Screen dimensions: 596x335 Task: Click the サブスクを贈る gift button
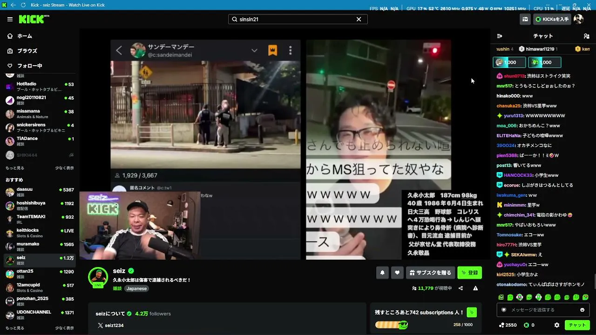(430, 273)
